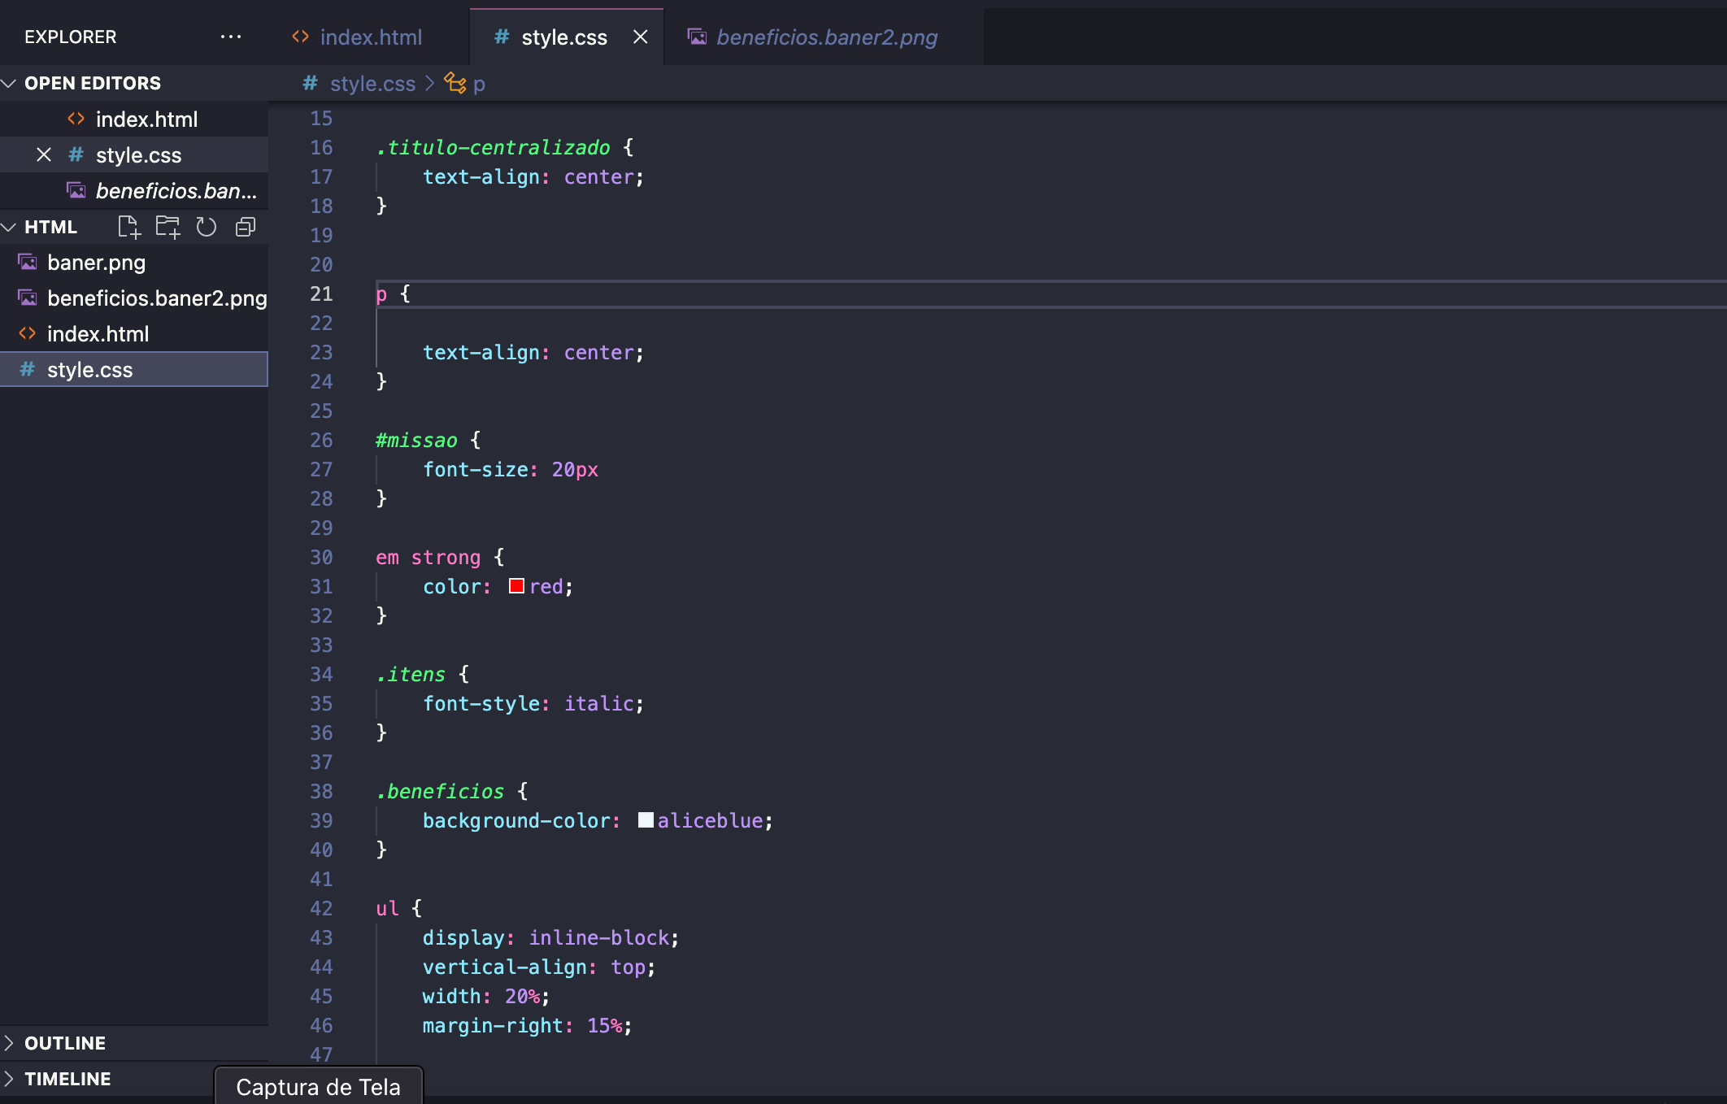Place cursor on line number 21
The width and height of the screenshot is (1727, 1104).
click(321, 293)
